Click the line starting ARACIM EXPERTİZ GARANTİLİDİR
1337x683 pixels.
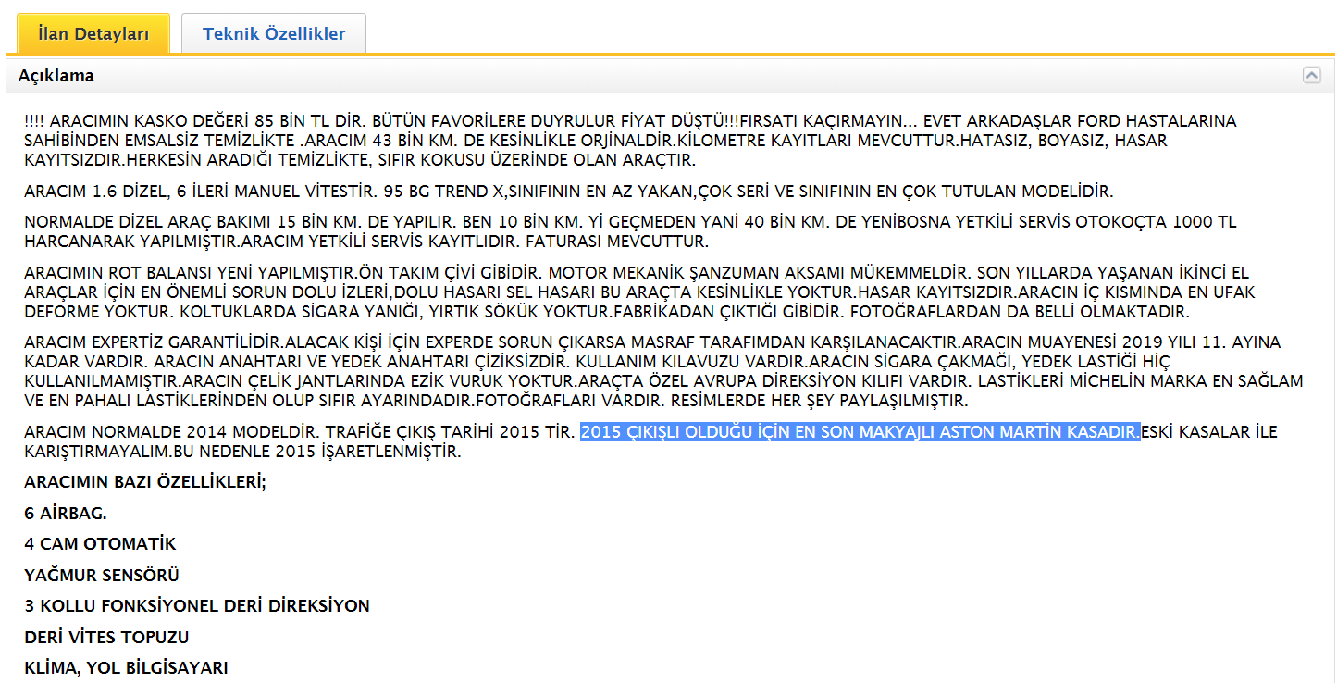[x=652, y=342]
